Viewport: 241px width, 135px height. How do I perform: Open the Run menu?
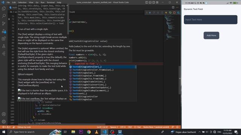tap(43, 3)
